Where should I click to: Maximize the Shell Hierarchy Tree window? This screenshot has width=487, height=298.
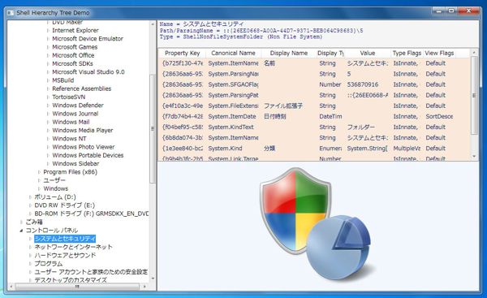click(451, 11)
